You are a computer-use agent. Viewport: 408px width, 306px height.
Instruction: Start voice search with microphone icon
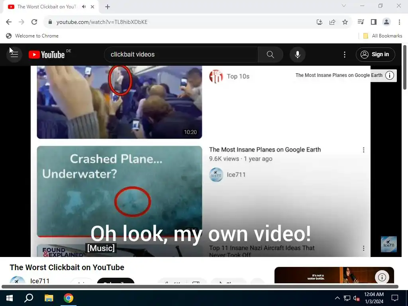(x=297, y=54)
